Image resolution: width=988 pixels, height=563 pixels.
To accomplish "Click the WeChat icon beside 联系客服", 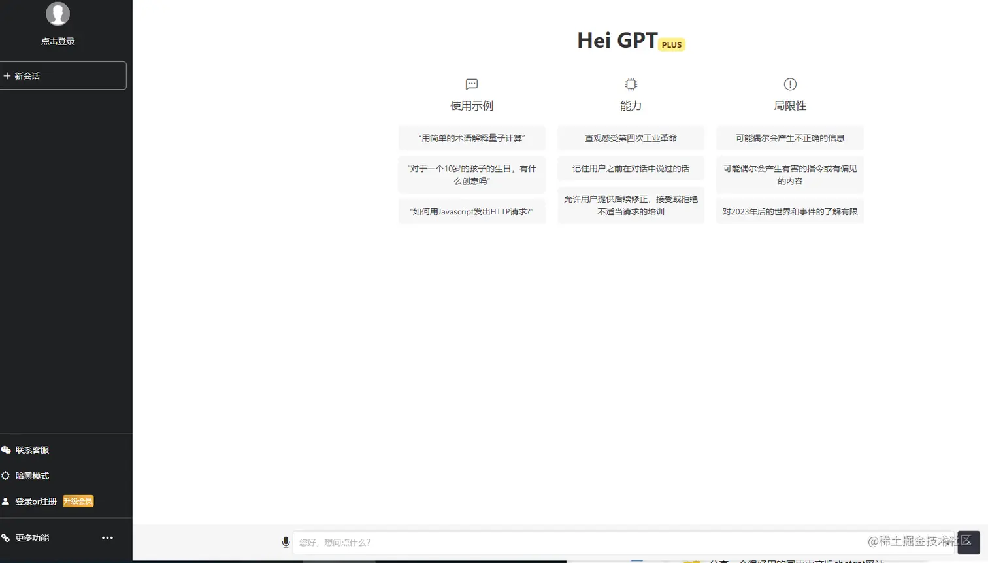I will pyautogui.click(x=6, y=450).
